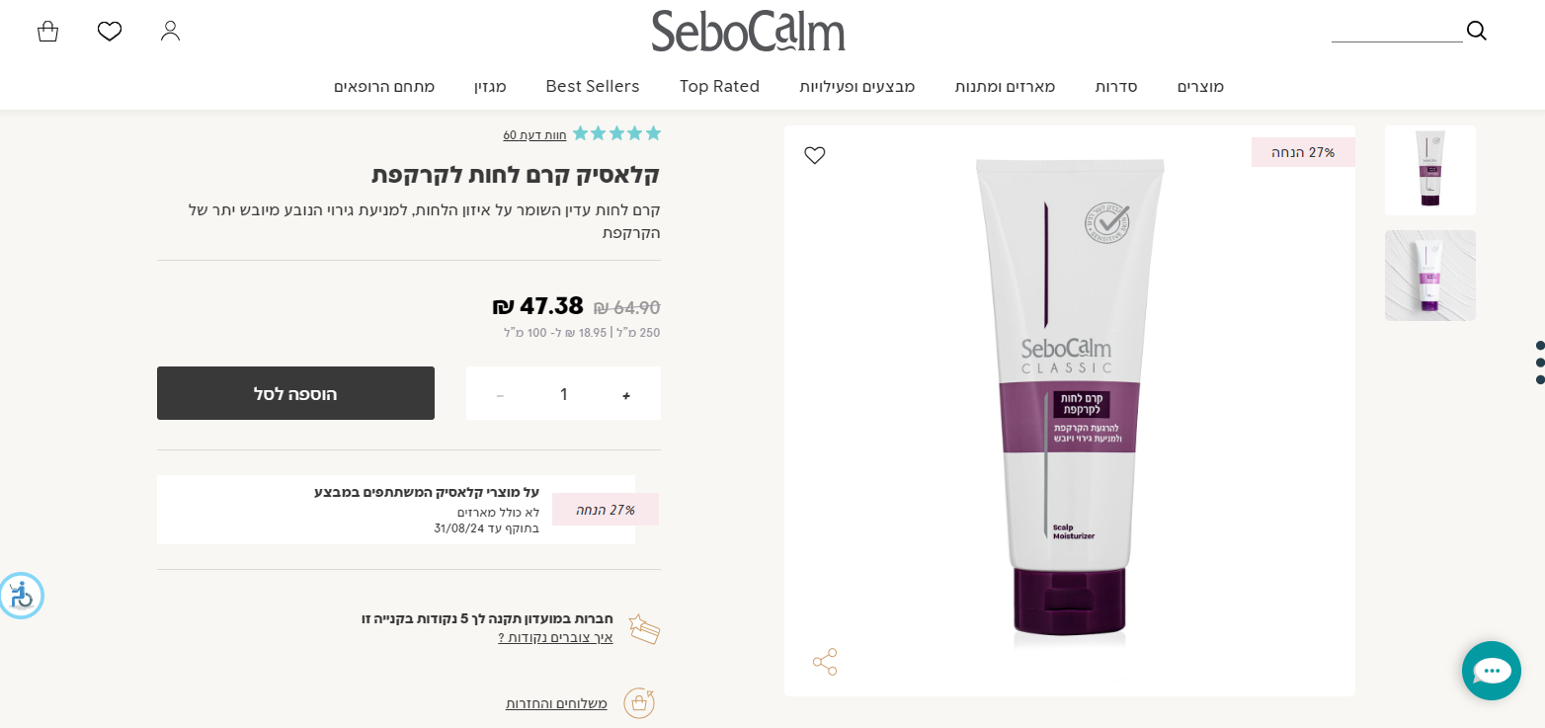
Task: Increase quantity with the plus button
Action: point(626,395)
